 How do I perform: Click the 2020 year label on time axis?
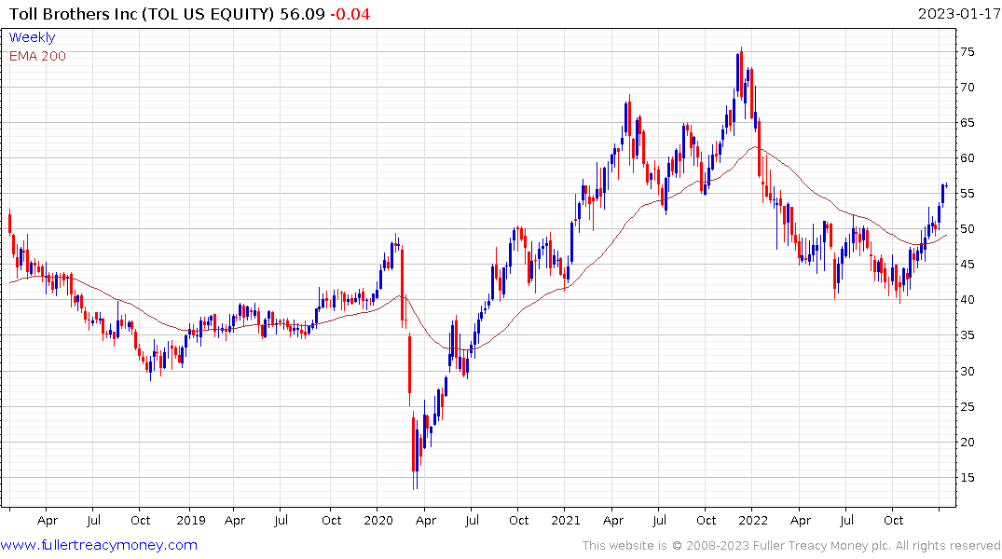pyautogui.click(x=378, y=521)
